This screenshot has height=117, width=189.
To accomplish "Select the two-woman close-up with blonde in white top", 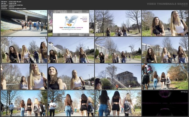I will click(165, 23).
